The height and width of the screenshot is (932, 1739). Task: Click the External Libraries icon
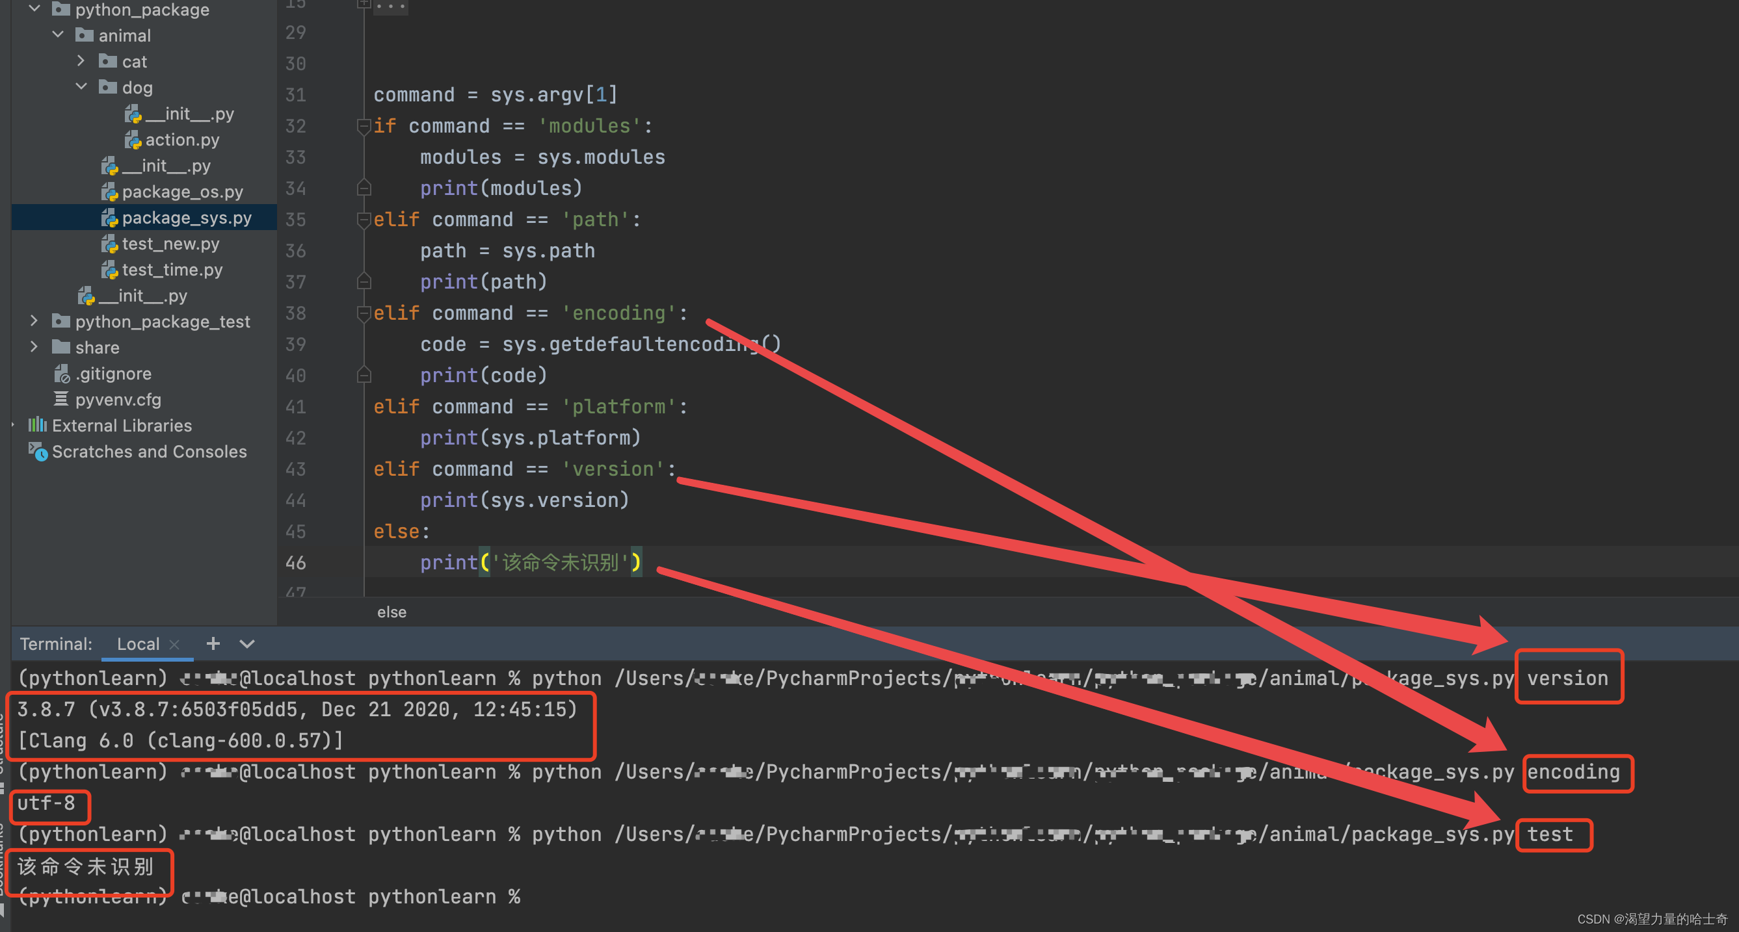pos(37,425)
